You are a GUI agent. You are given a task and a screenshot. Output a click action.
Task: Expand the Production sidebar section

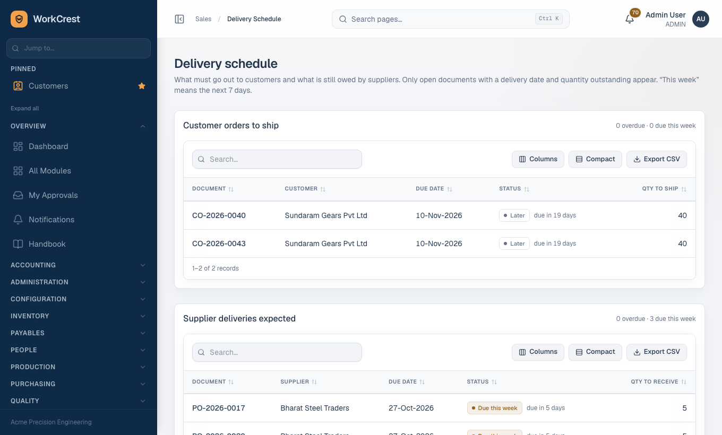(x=79, y=367)
